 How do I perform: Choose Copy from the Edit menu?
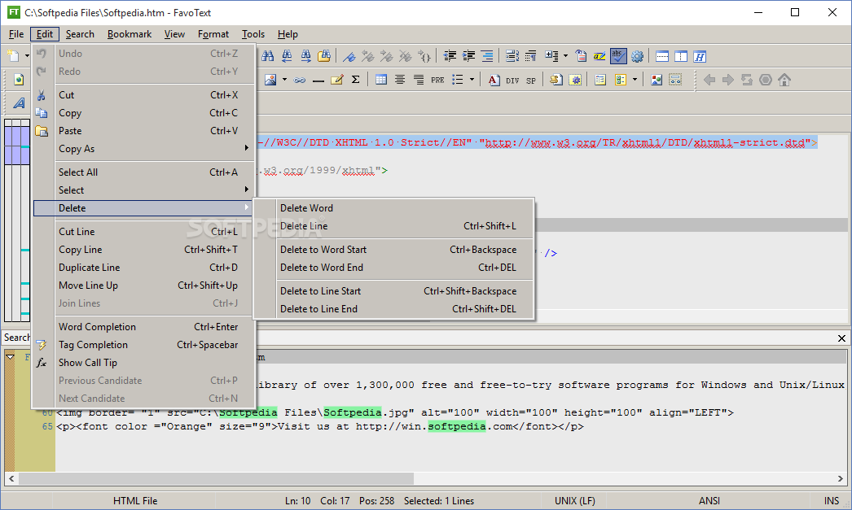click(x=143, y=113)
